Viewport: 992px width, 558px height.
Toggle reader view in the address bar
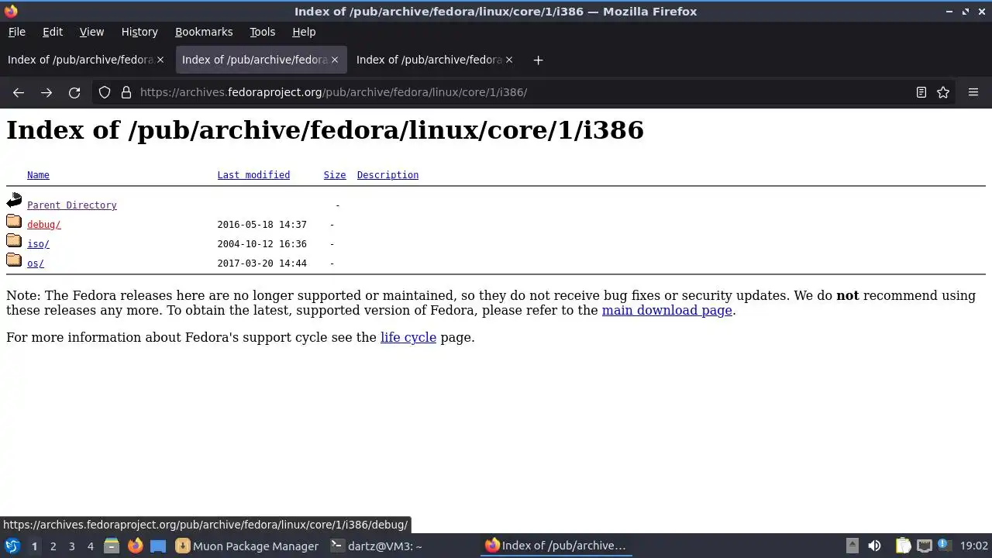tap(921, 92)
